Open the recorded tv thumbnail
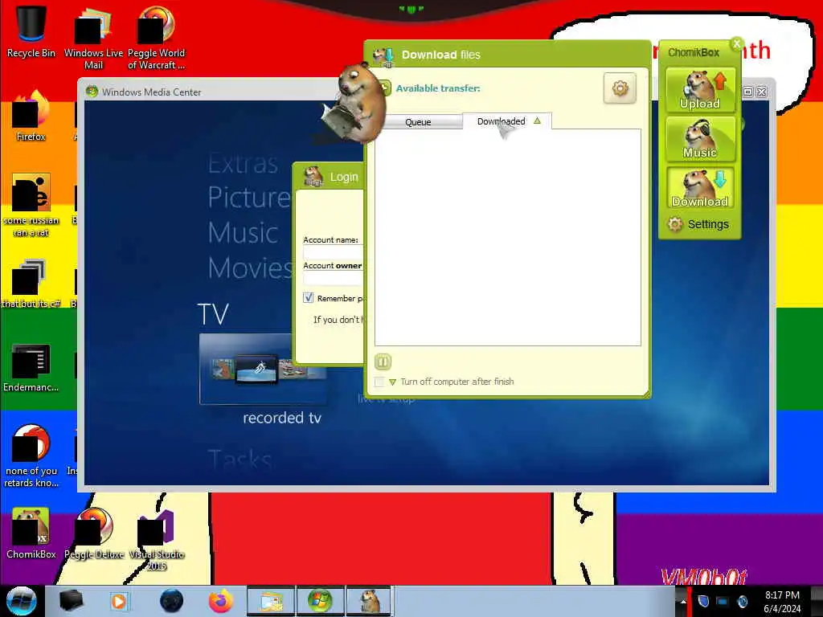 point(263,368)
